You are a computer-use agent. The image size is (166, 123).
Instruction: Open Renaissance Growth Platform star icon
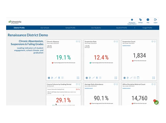click(x=132, y=20)
